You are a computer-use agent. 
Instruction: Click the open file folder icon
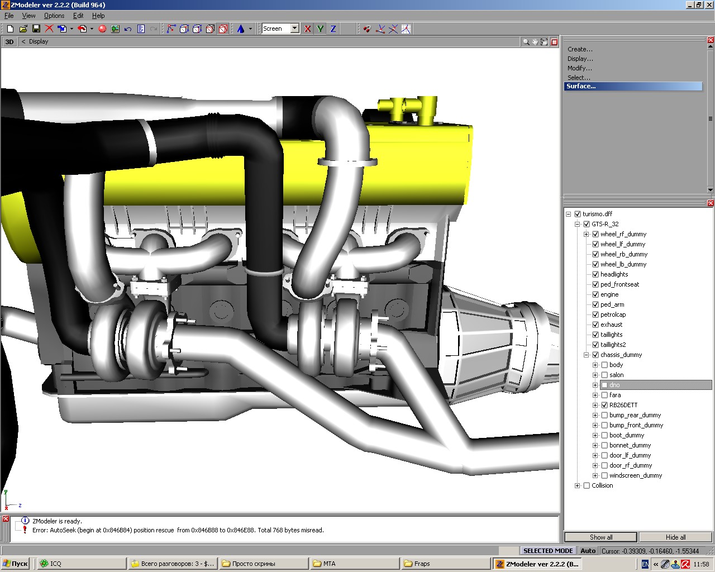pos(23,28)
